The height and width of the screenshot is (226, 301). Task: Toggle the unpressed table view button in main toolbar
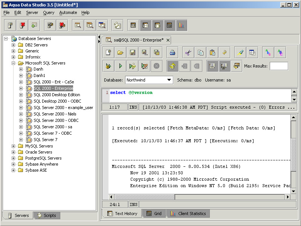point(133,25)
